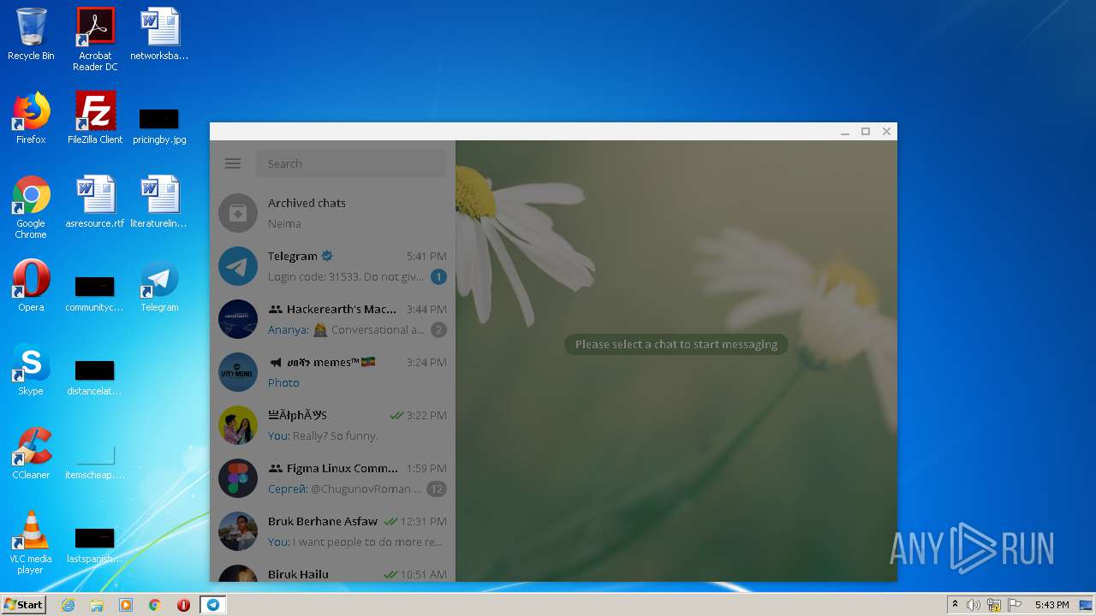
Task: Open chat with 'Really? So funny.' message
Action: click(332, 425)
